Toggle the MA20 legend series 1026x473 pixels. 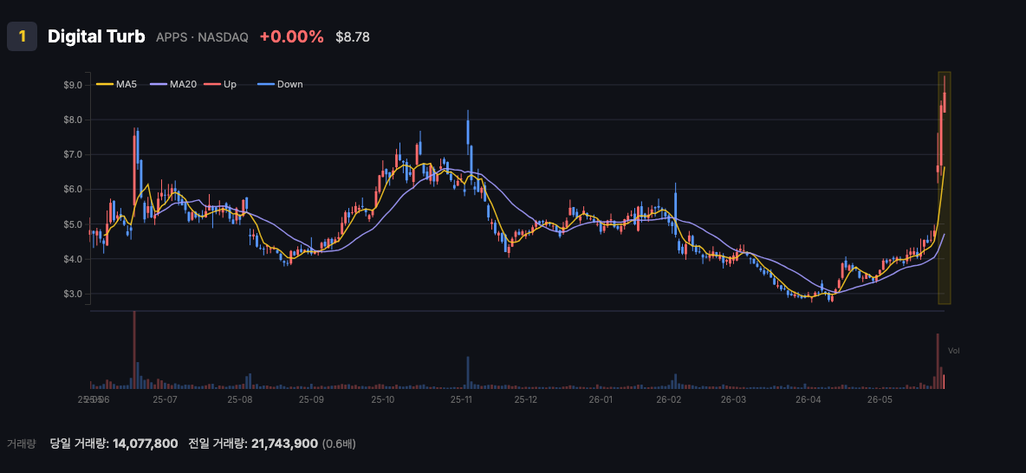(x=174, y=84)
